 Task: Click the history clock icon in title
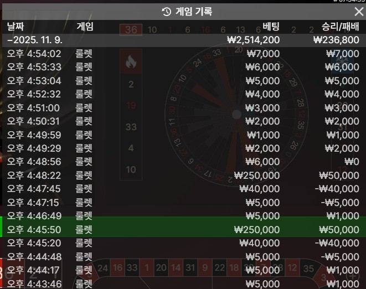click(166, 12)
